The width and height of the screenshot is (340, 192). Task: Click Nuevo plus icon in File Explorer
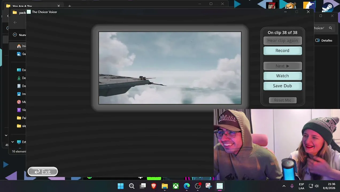pyautogui.click(x=15, y=35)
